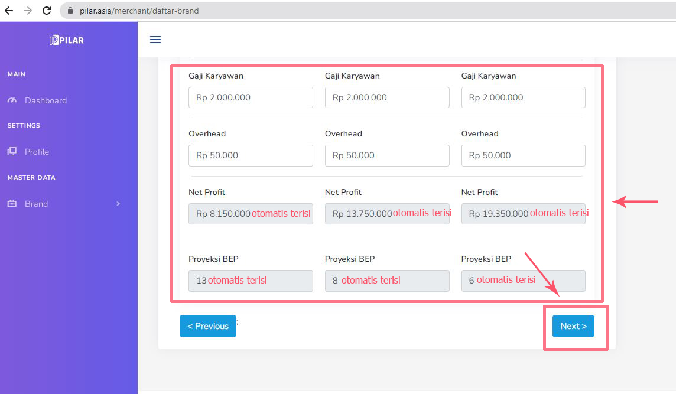Open the Profile settings menu item
The width and height of the screenshot is (676, 394).
37,152
